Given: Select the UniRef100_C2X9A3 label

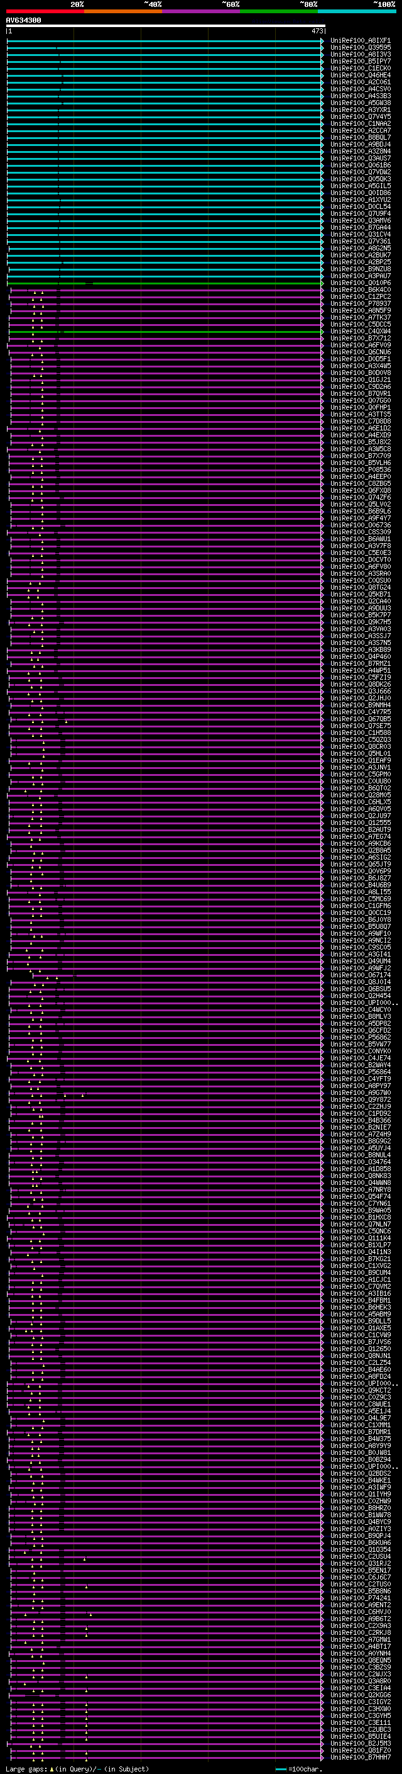Looking at the screenshot, I should pyautogui.click(x=360, y=1626).
